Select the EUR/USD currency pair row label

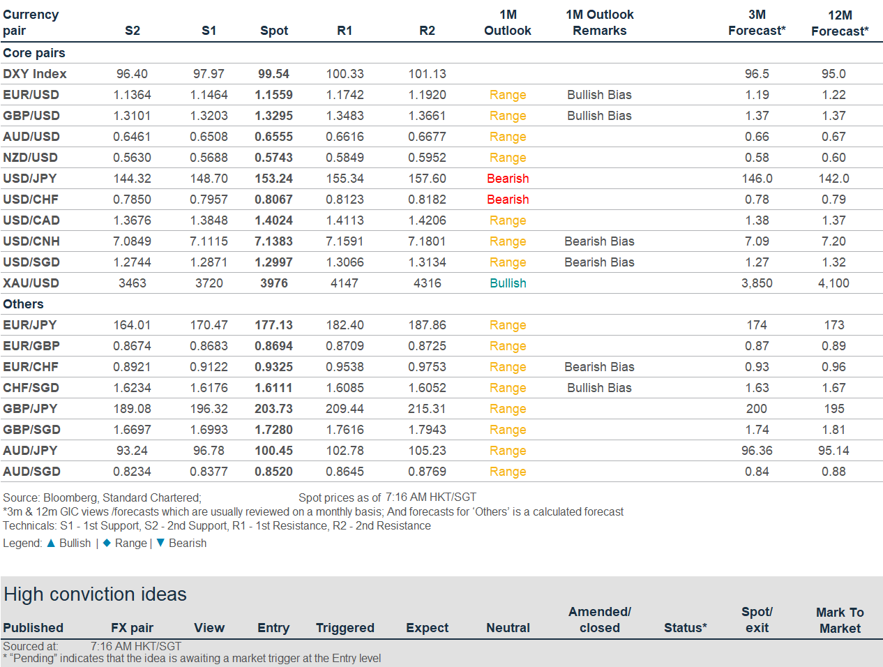coord(31,95)
